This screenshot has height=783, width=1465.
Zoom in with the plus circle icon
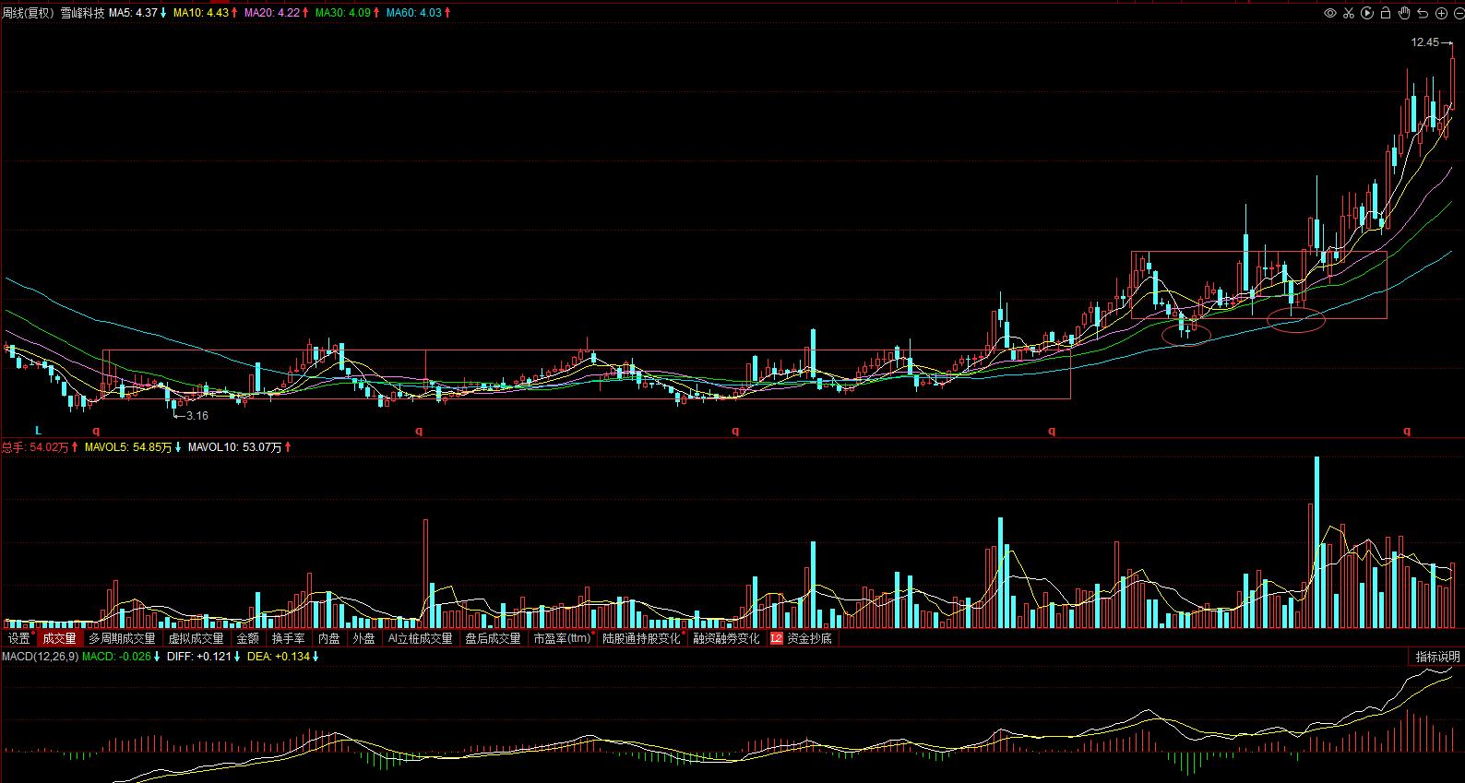pos(1441,13)
